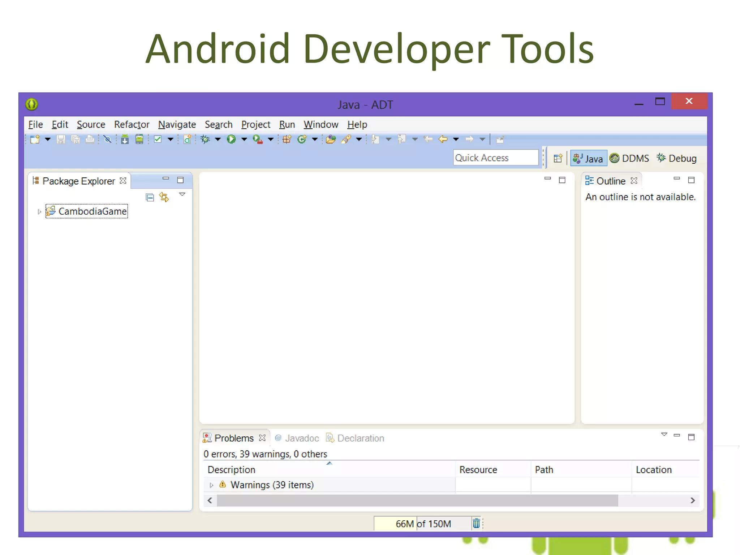Open the New Java Class dropdown arrow
740x555 pixels.
(x=315, y=139)
